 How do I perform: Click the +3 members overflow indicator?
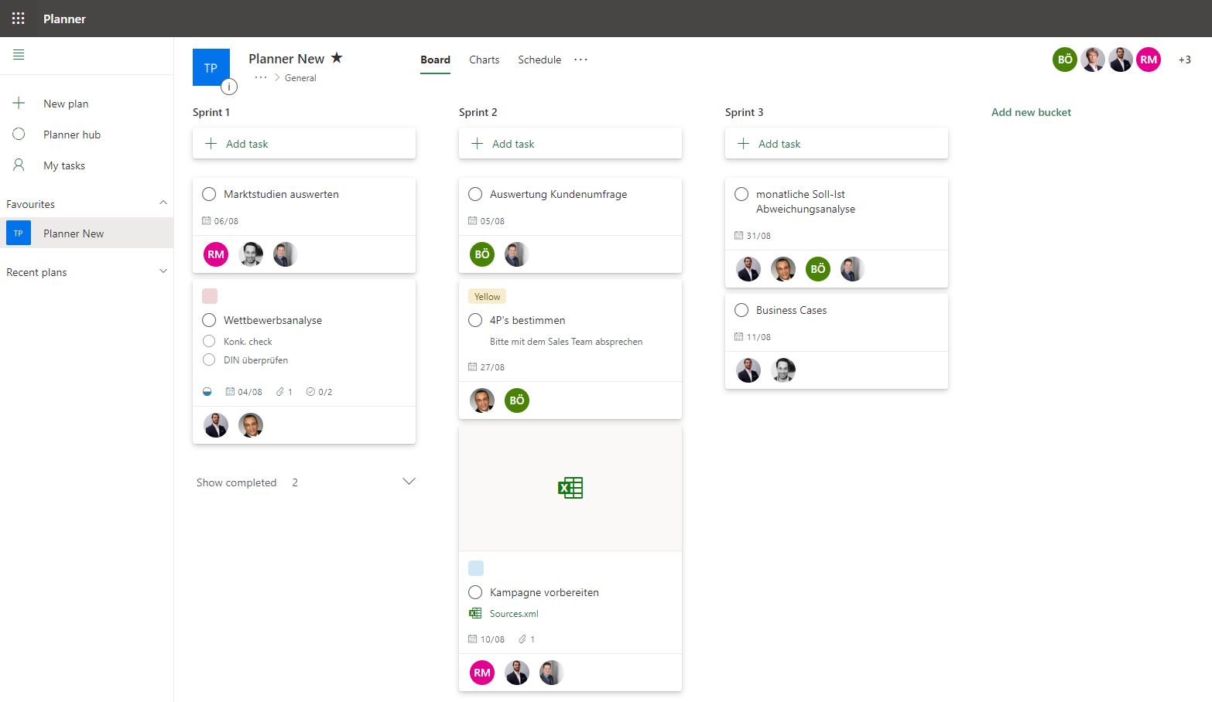[x=1184, y=59]
